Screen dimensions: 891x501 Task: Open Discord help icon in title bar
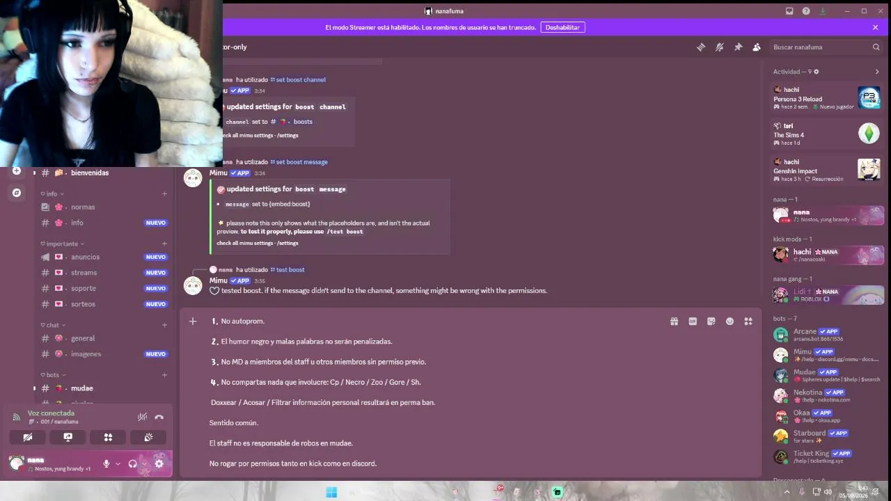click(806, 11)
